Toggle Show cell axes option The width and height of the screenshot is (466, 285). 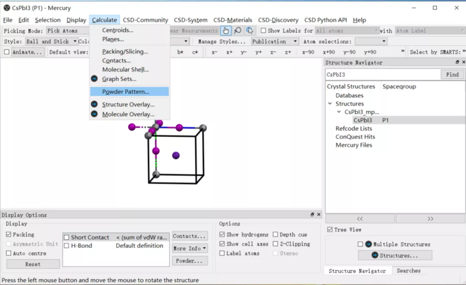click(x=222, y=244)
